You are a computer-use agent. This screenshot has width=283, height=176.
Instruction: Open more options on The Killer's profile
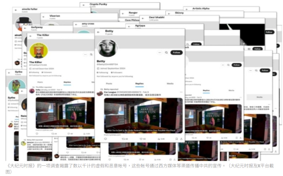[85, 55]
